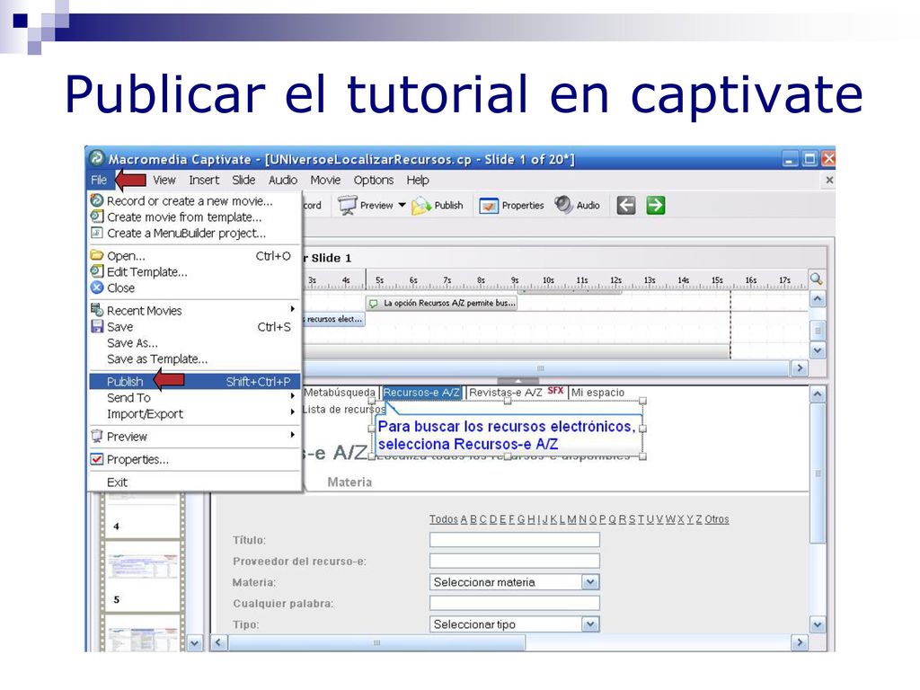
Task: Open the Preview toolbar dropdown arrow
Action: (402, 206)
